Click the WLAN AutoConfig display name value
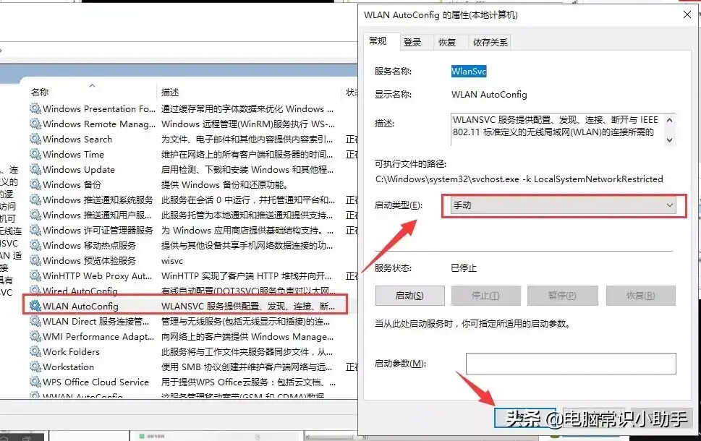 [x=489, y=94]
